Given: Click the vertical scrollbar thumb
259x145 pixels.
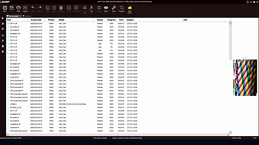Looking at the screenshot, I should 230,42.
